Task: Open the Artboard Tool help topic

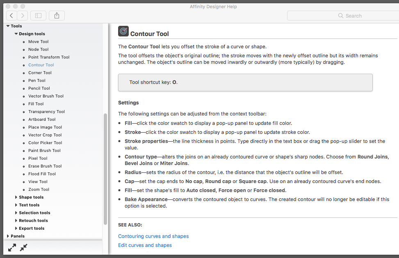Action: (42, 120)
